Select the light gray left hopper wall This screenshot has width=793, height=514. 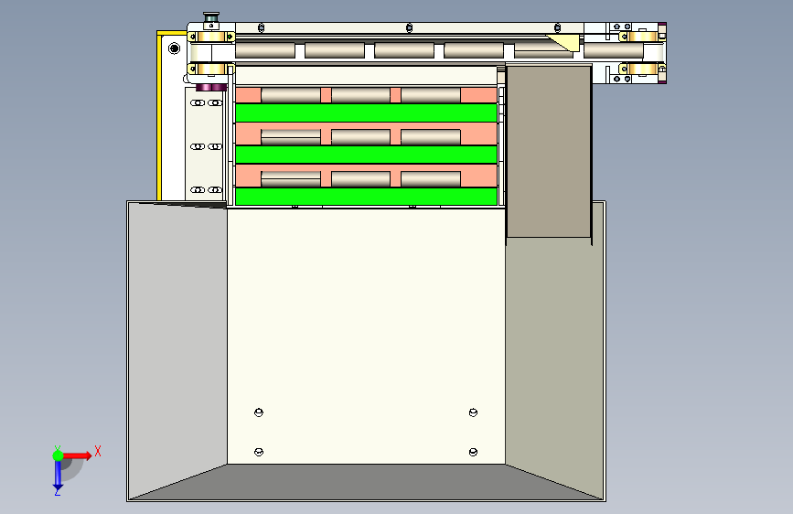tap(177, 349)
